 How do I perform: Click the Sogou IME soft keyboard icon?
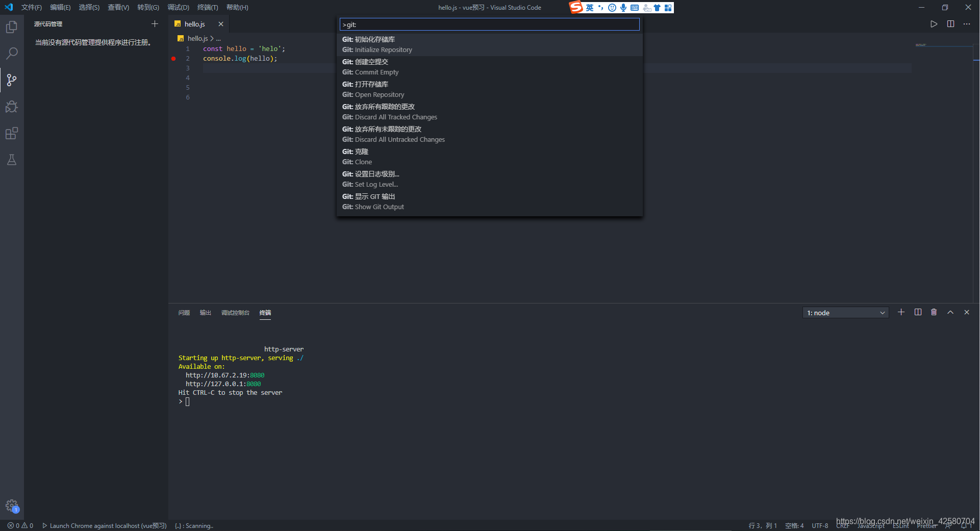(635, 8)
